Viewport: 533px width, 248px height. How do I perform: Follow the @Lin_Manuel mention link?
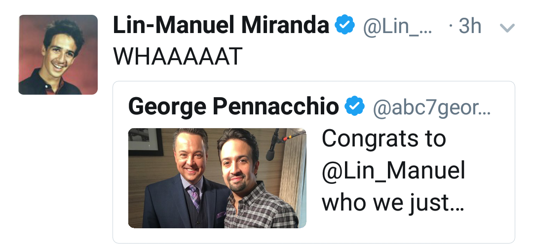pyautogui.click(x=393, y=171)
